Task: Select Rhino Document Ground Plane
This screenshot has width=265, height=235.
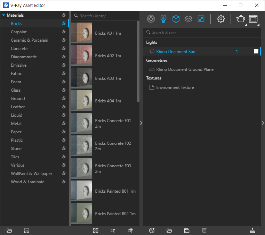Action: point(202,69)
